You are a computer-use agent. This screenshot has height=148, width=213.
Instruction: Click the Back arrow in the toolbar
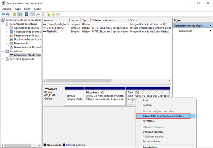click(3, 14)
